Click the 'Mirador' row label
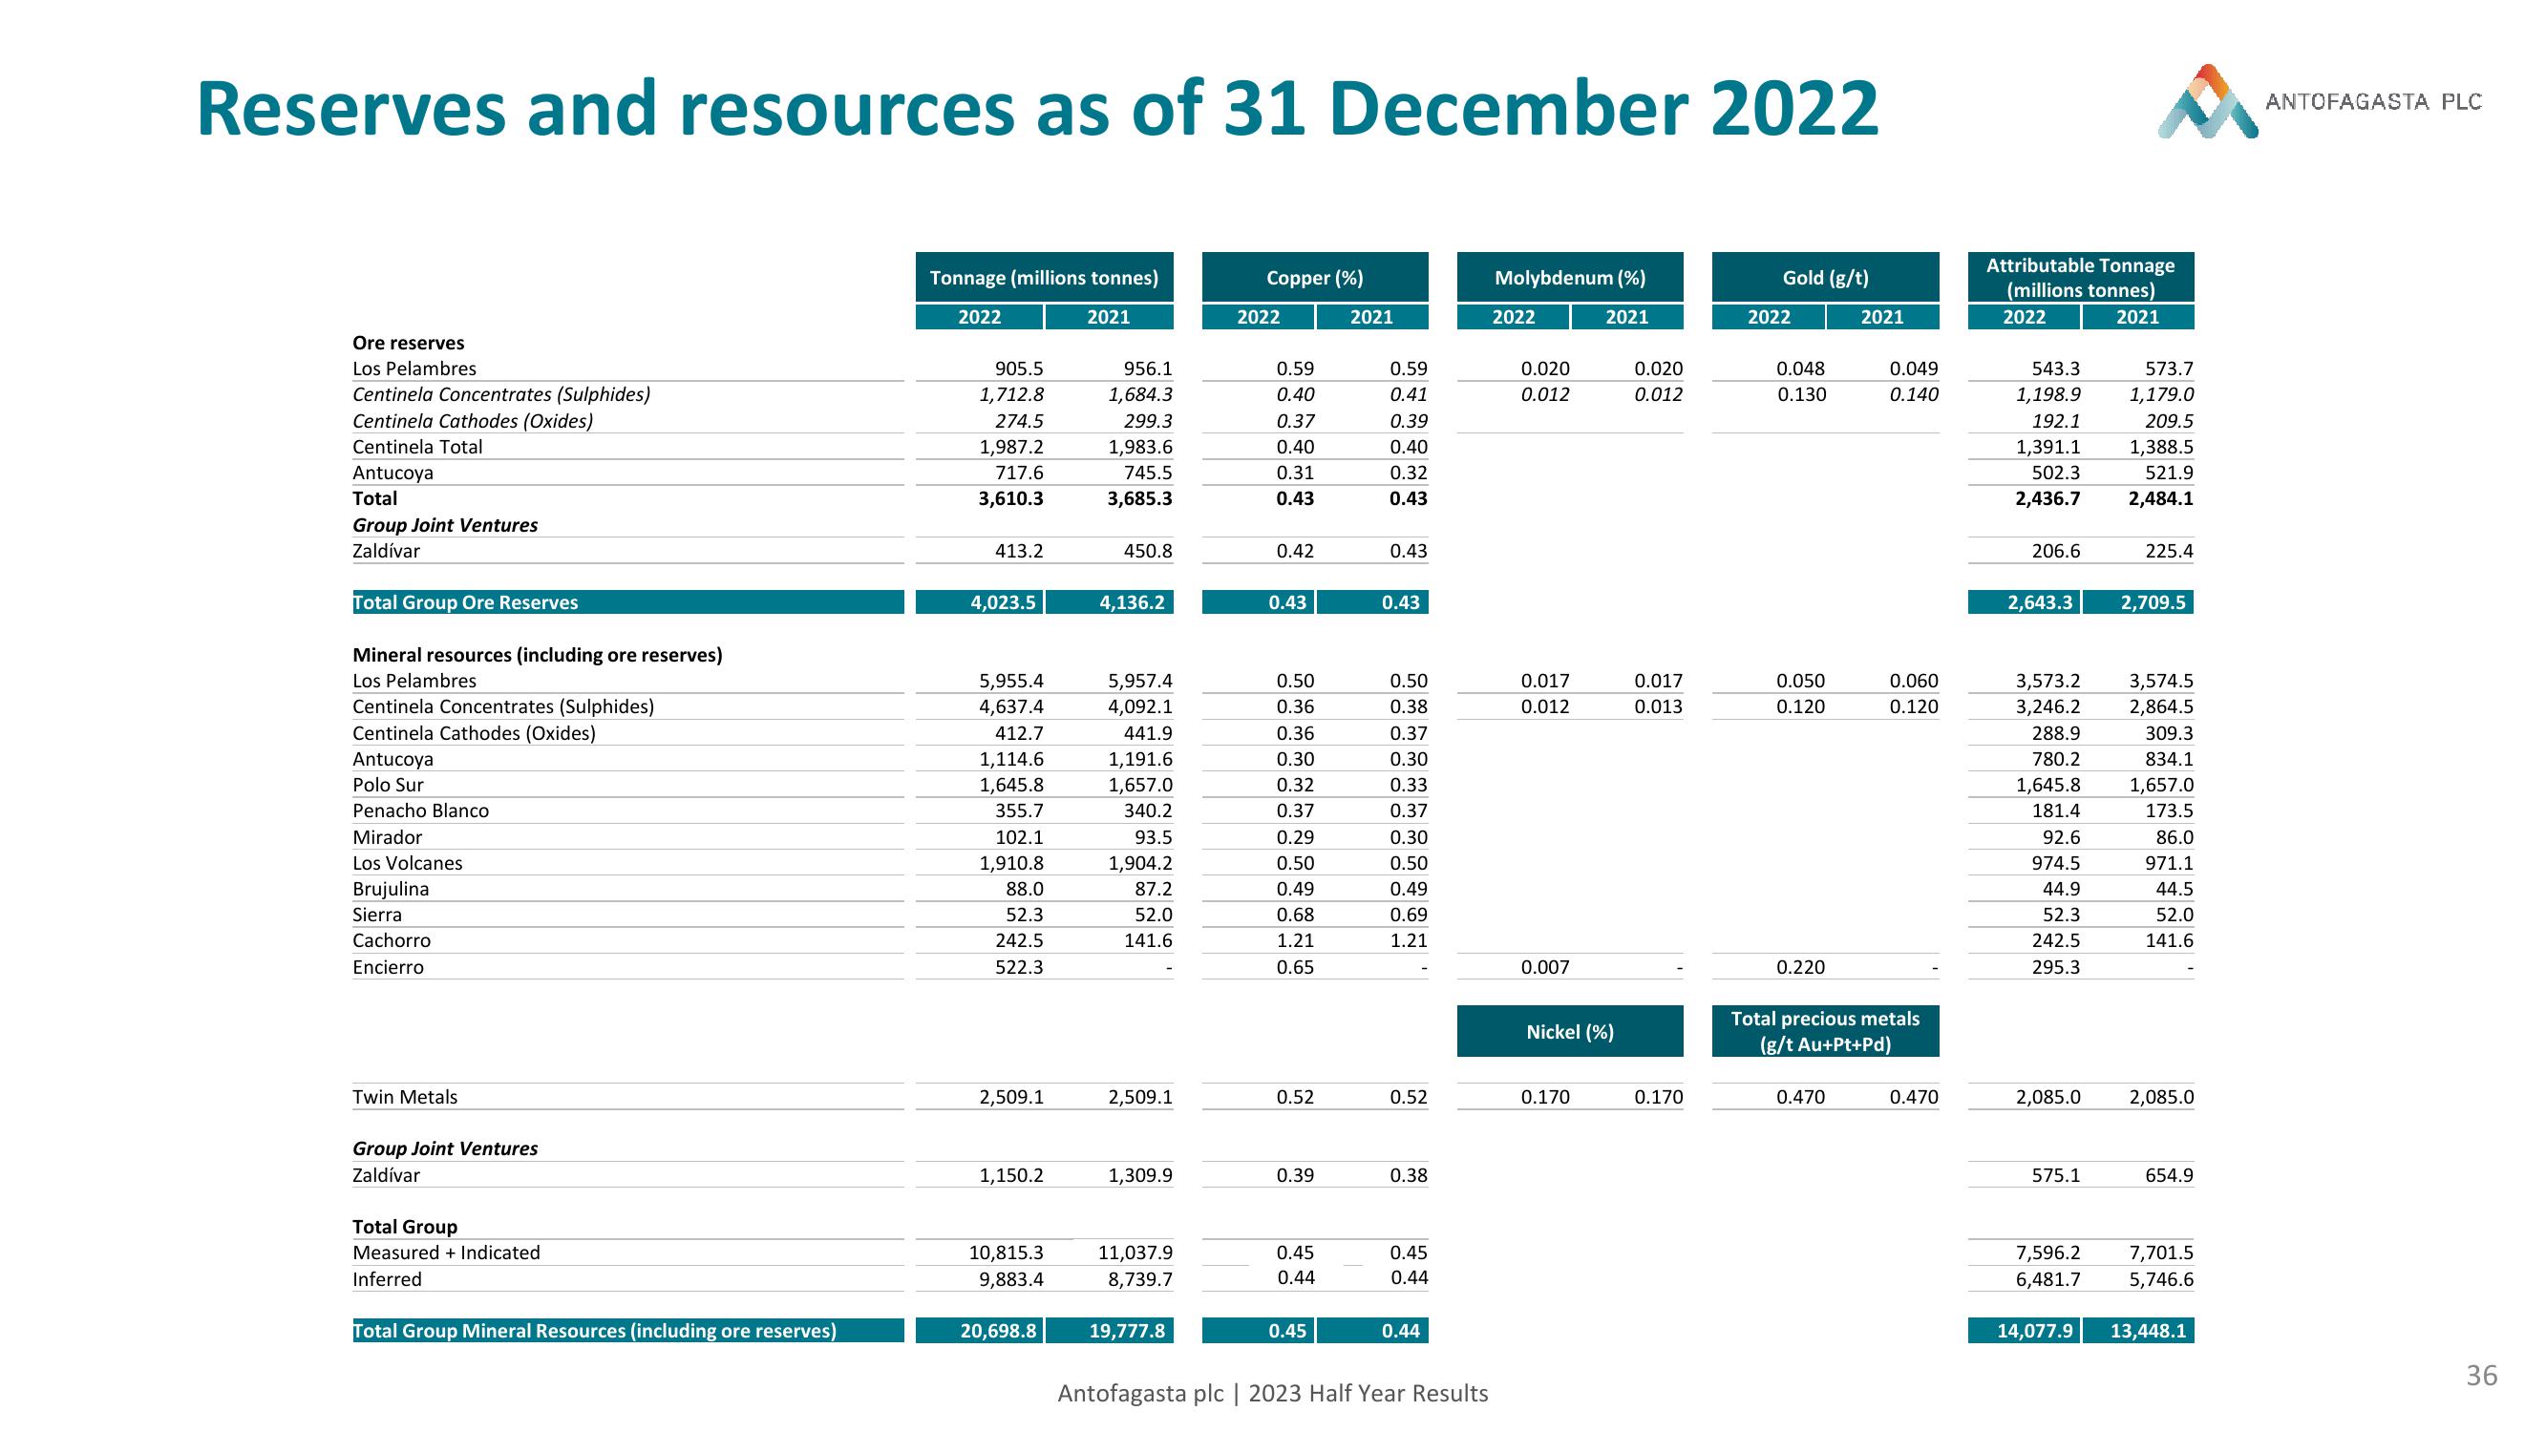This screenshot has width=2546, height=1432. tap(387, 837)
